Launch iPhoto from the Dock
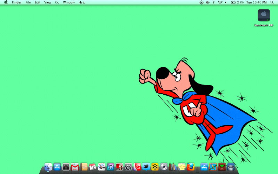The height and width of the screenshot is (174, 278). (101, 167)
